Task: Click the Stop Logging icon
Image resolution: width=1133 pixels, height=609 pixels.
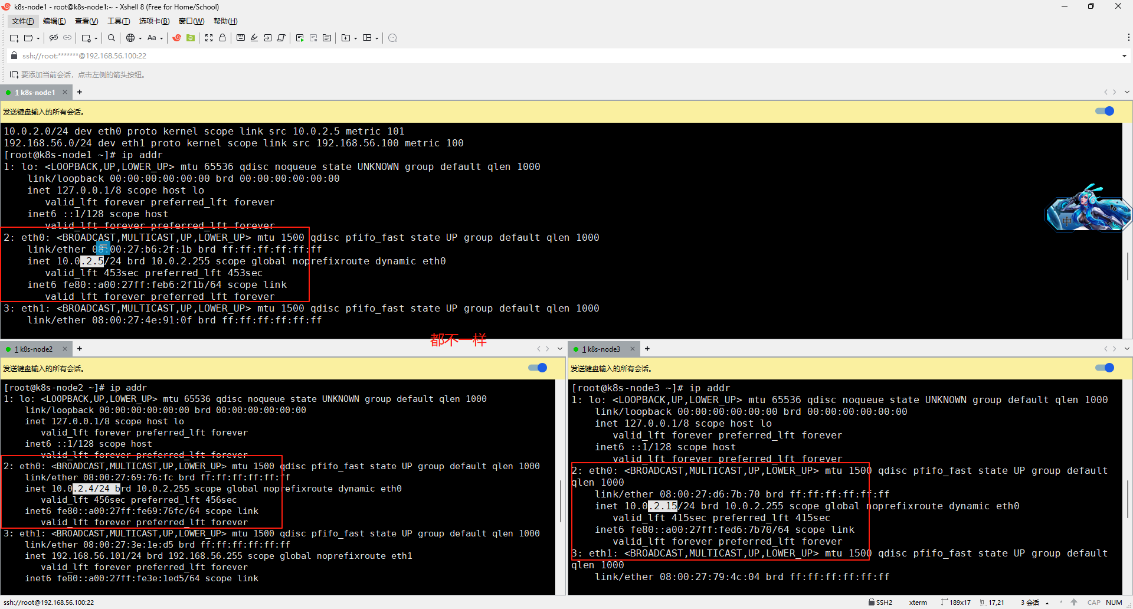Action: click(313, 38)
